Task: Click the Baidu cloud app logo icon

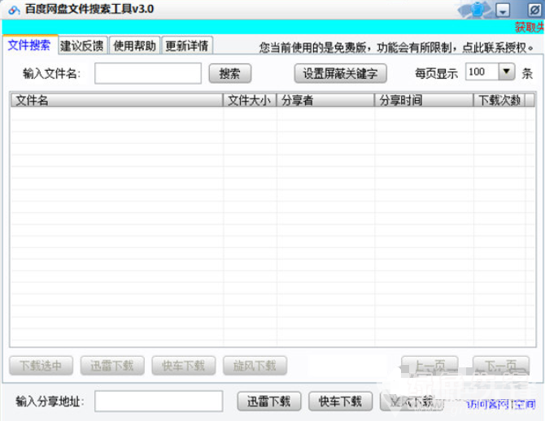Action: tap(14, 10)
